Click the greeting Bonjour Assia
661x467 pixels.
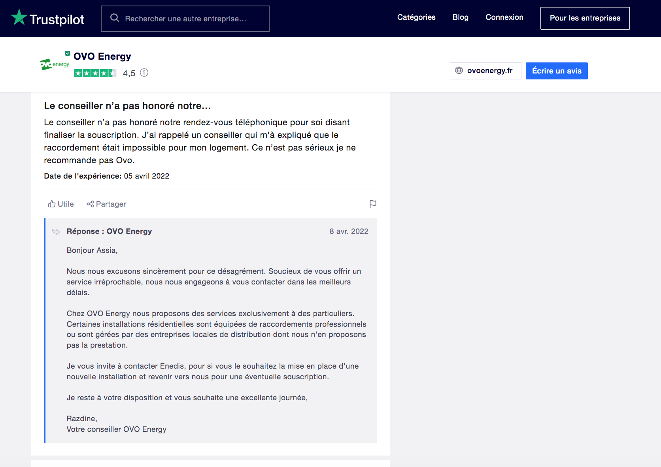tap(92, 250)
